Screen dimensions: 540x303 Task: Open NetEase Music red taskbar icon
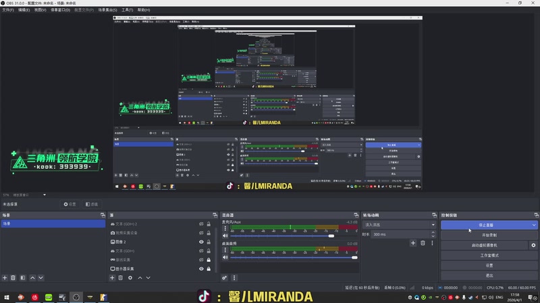pos(35,297)
